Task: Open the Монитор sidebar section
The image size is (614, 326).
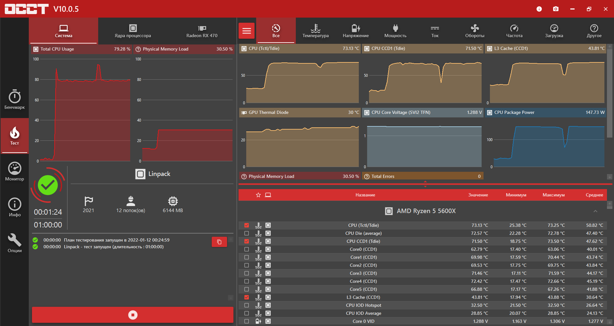Action: click(x=14, y=171)
